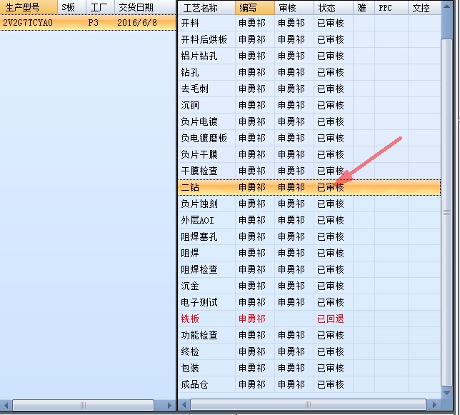The height and width of the screenshot is (415, 460).
Task: Click the 交货日期 column header
Action: coord(145,7)
